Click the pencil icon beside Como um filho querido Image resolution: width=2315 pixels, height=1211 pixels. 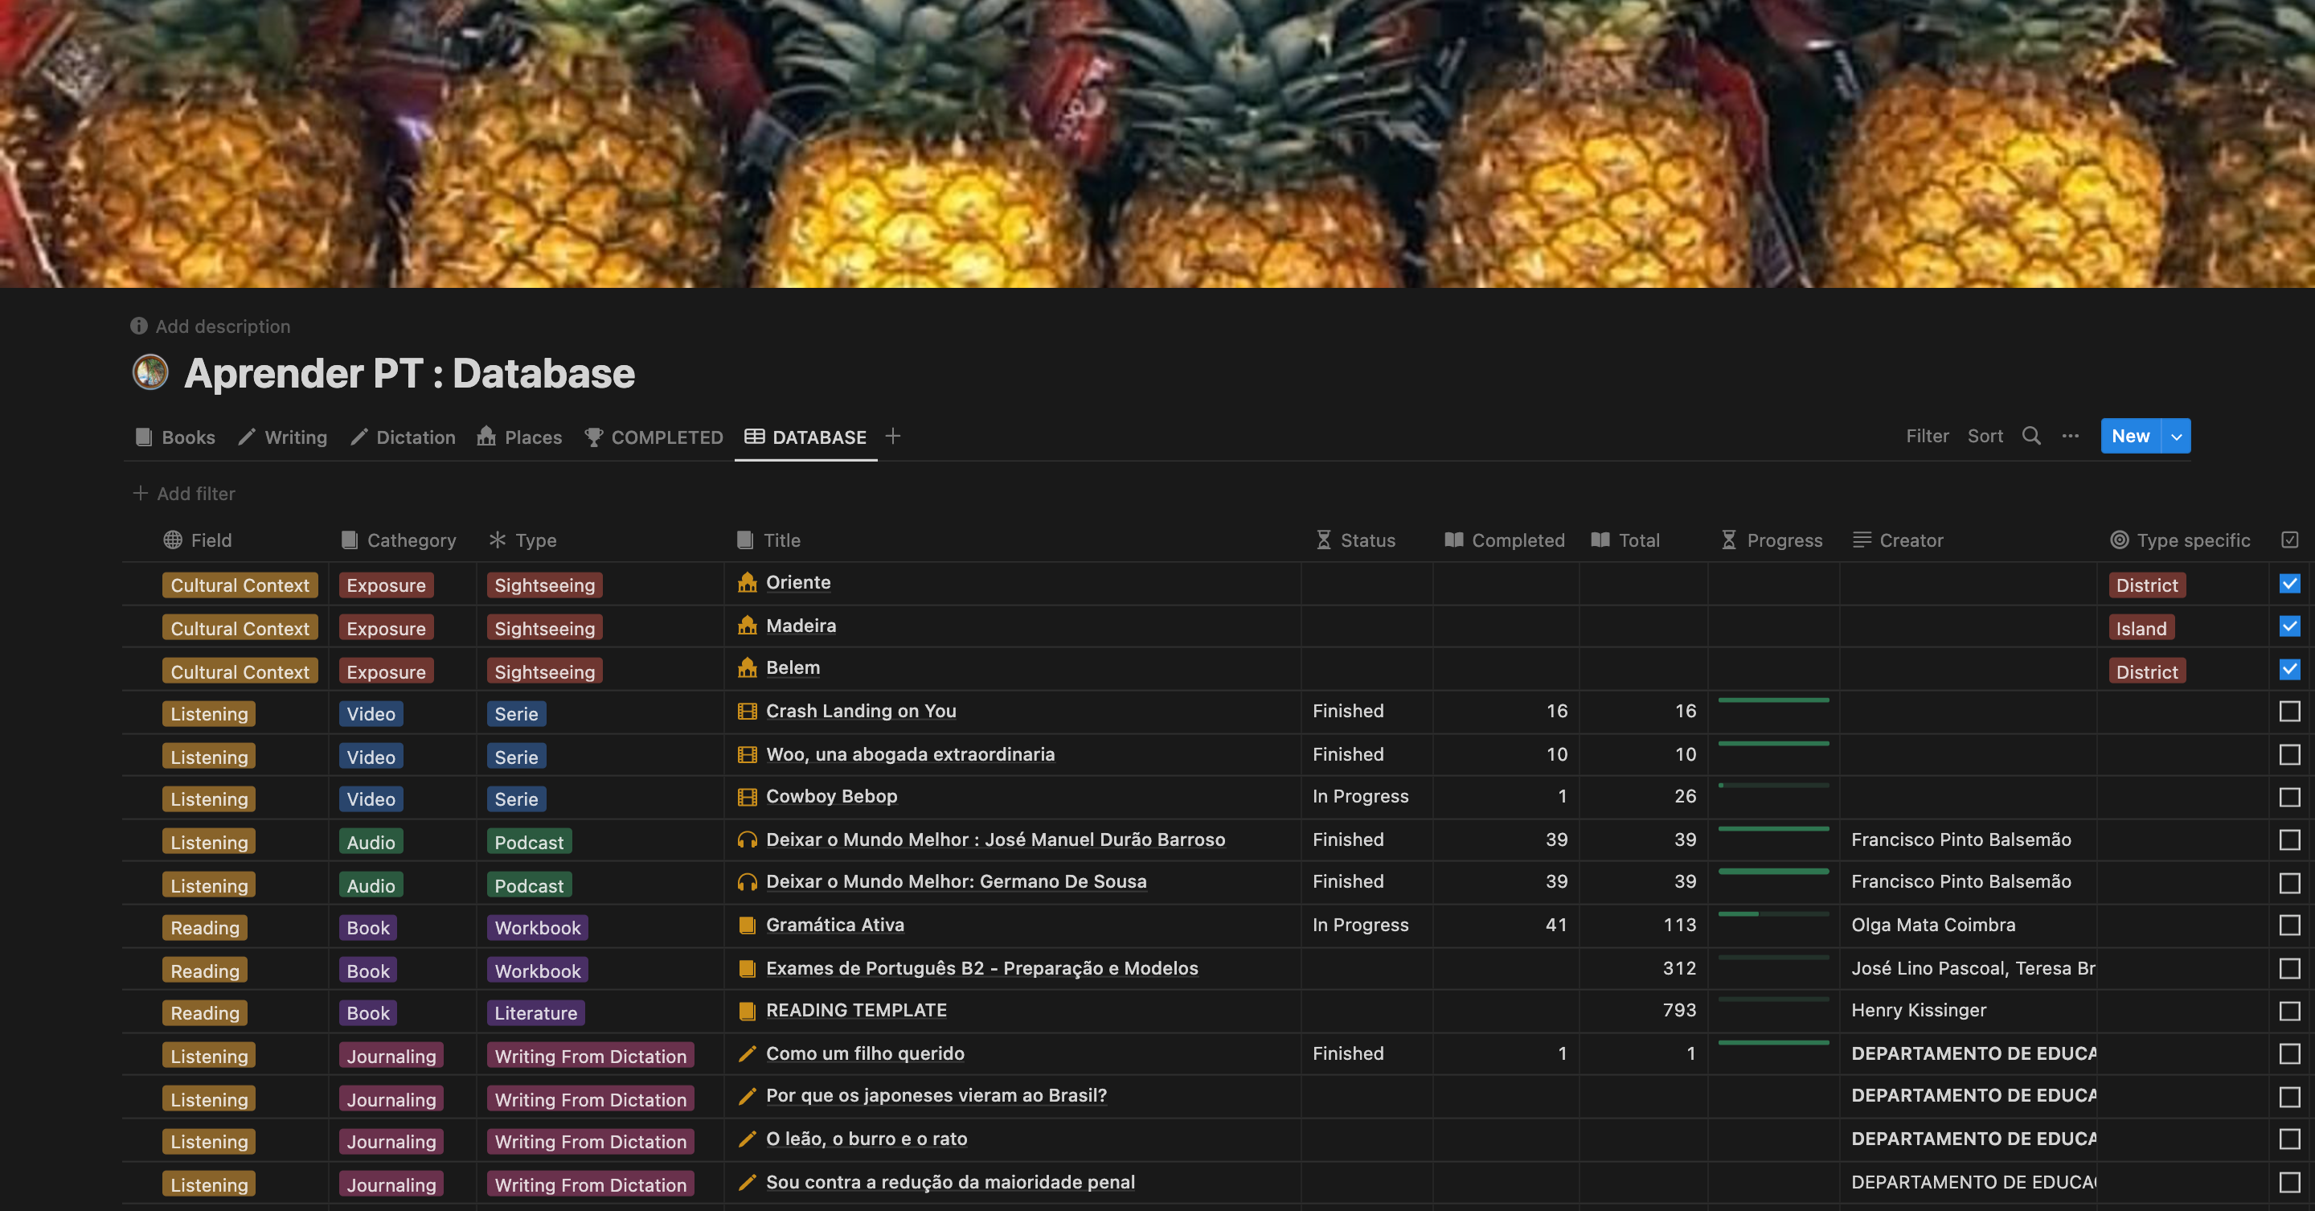(747, 1053)
